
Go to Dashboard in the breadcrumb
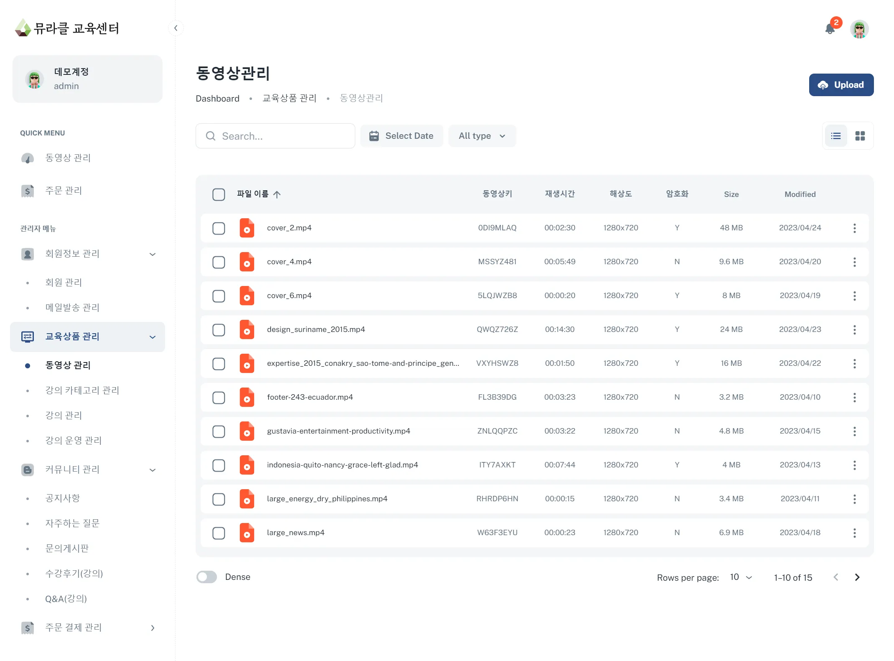point(217,99)
